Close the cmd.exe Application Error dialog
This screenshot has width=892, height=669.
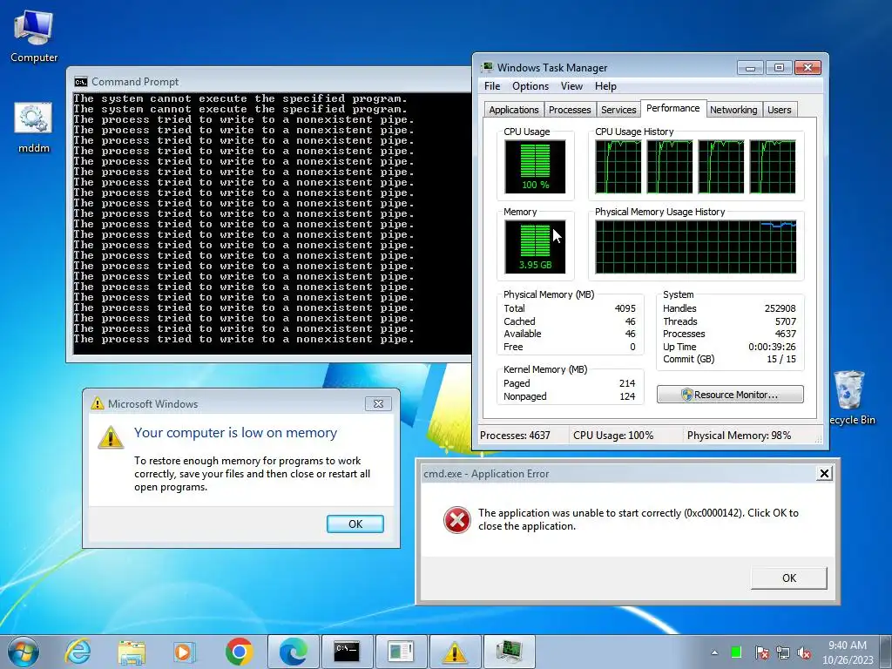824,473
